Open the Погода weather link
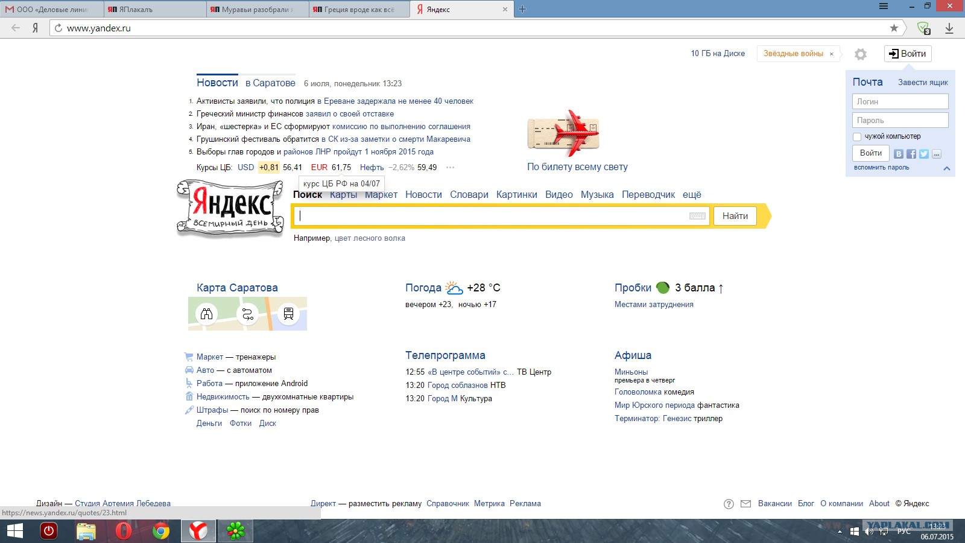 click(x=423, y=288)
